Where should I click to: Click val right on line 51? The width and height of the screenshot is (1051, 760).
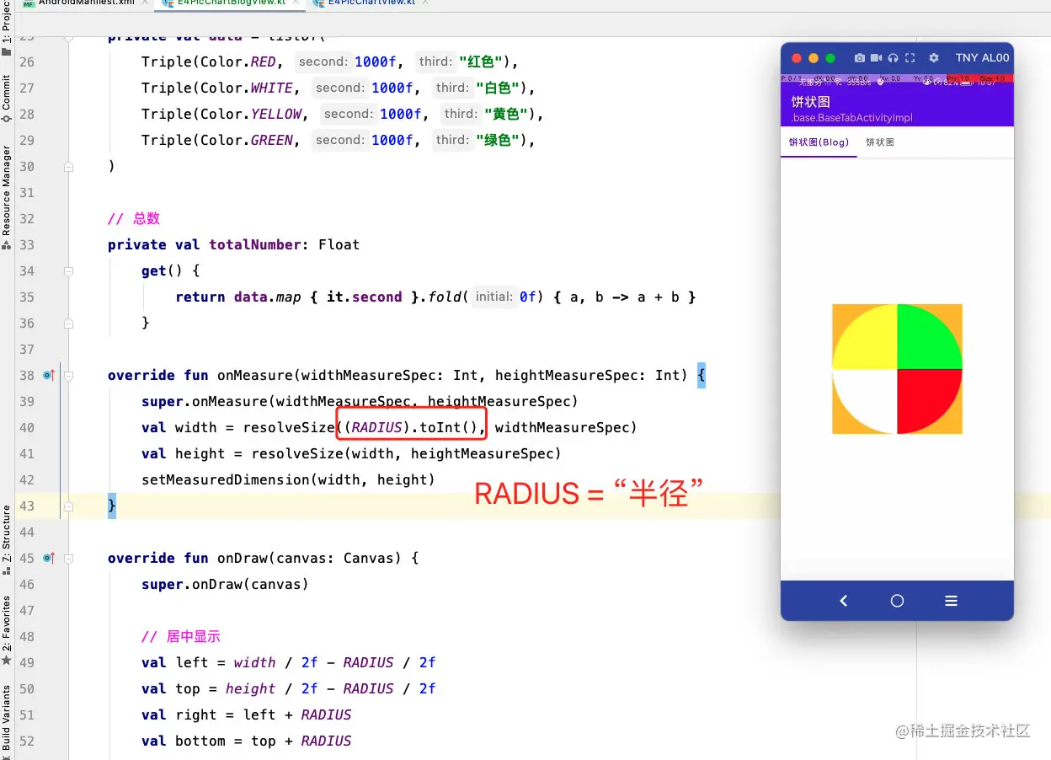tap(179, 715)
